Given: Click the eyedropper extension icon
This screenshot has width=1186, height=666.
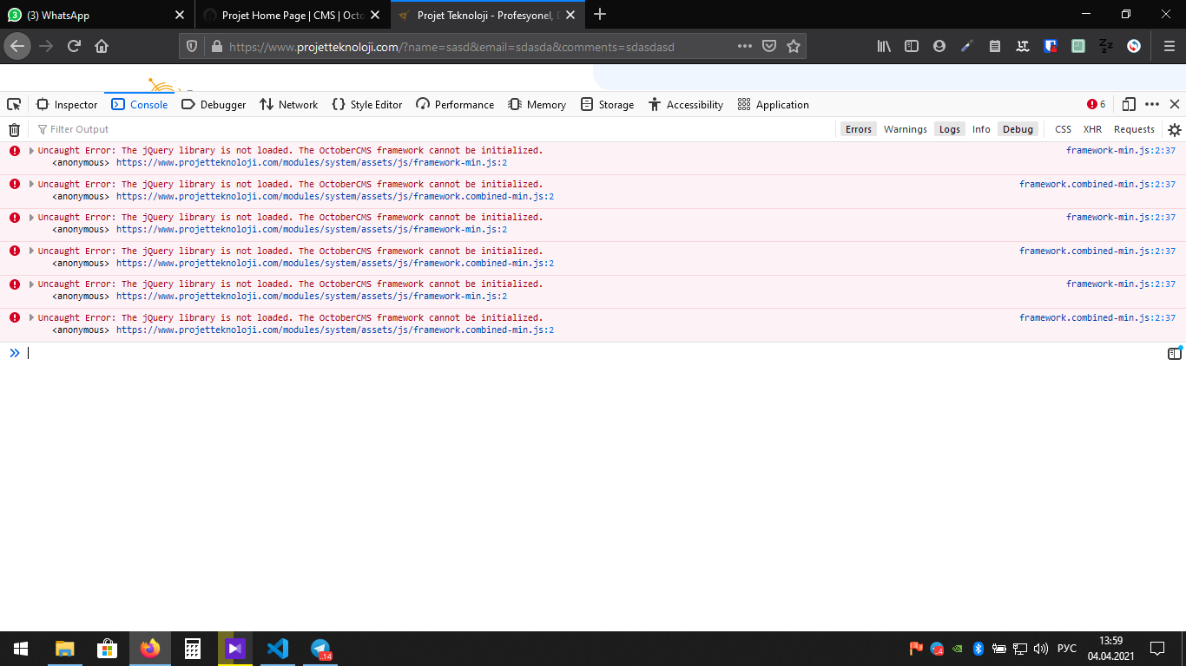Looking at the screenshot, I should 967,46.
